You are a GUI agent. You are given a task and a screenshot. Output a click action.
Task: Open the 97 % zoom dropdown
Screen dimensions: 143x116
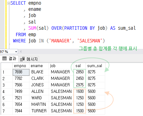click(x=16, y=52)
